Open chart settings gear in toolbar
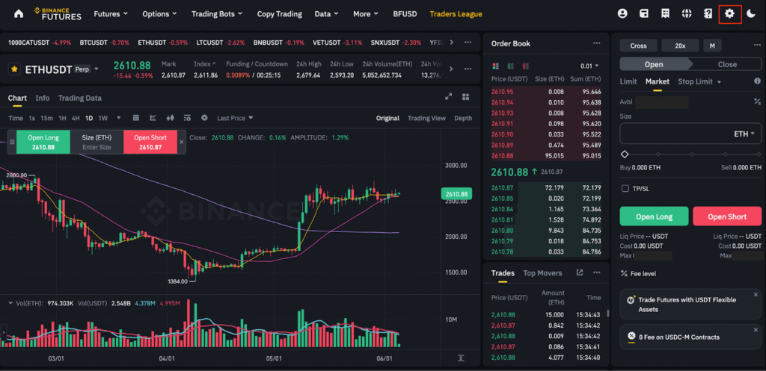766x371 pixels. point(204,118)
